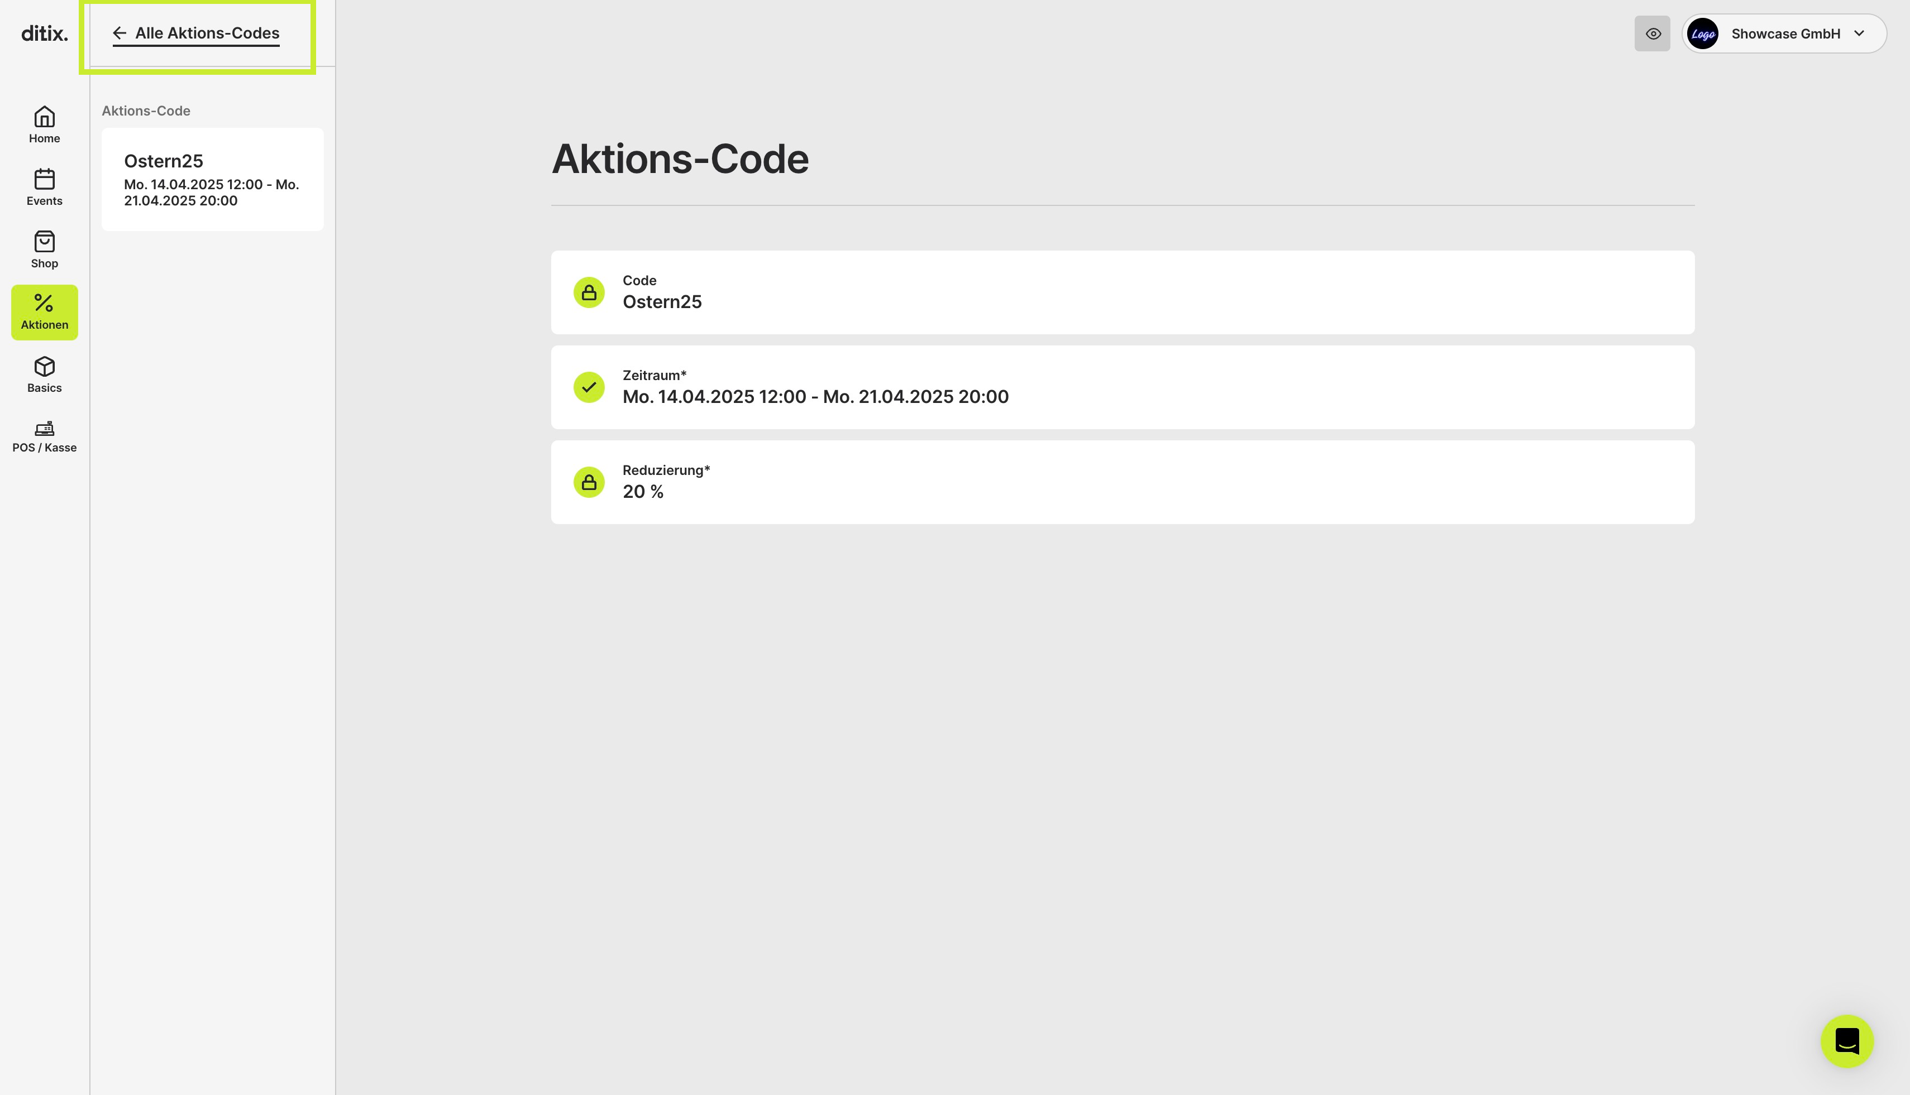Select the Ostern25 code card
This screenshot has width=1910, height=1095.
pyautogui.click(x=212, y=180)
